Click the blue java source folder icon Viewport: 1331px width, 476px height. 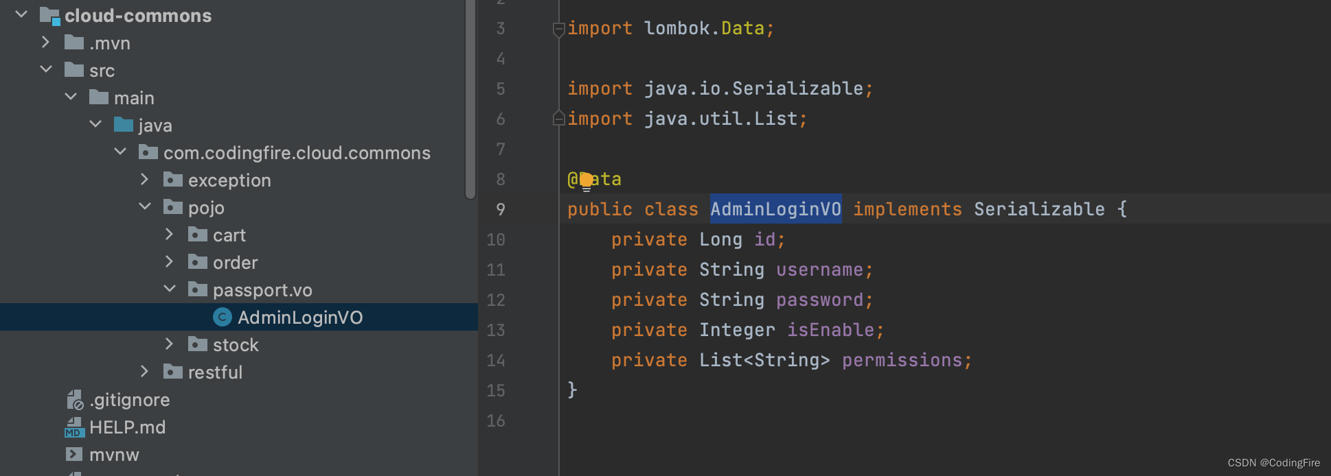[124, 125]
